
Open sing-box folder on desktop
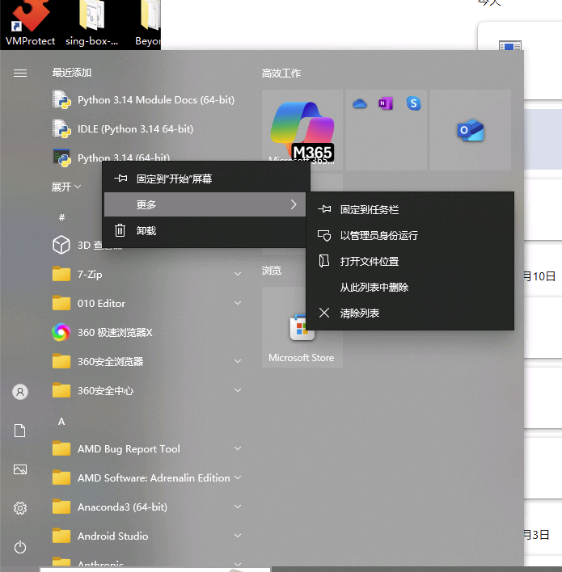point(91,23)
